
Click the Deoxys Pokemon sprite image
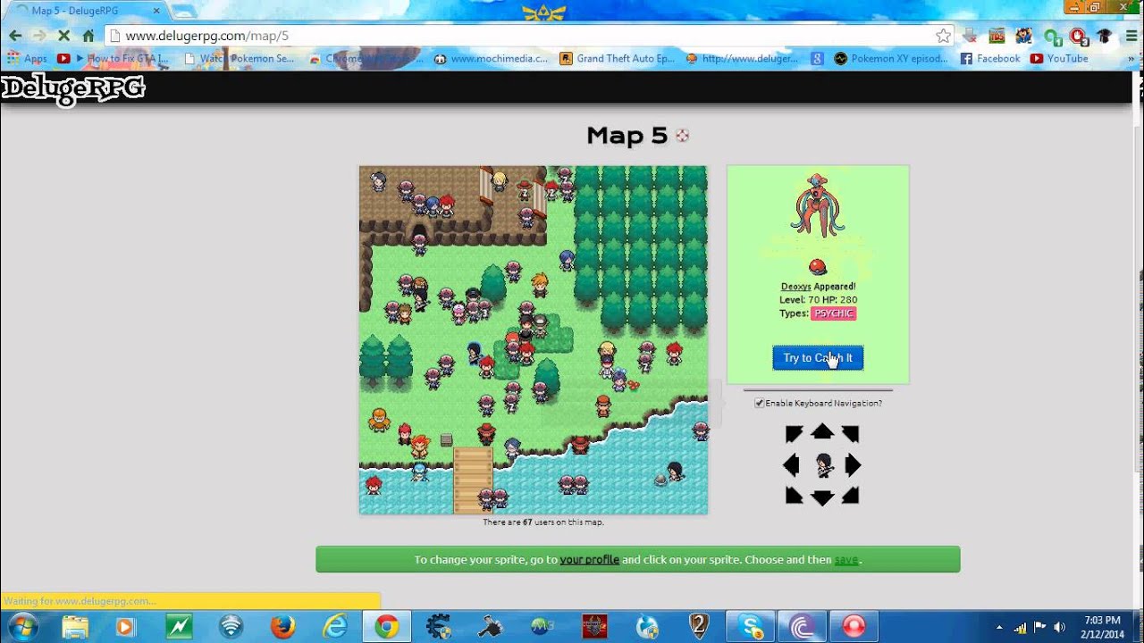(x=818, y=206)
